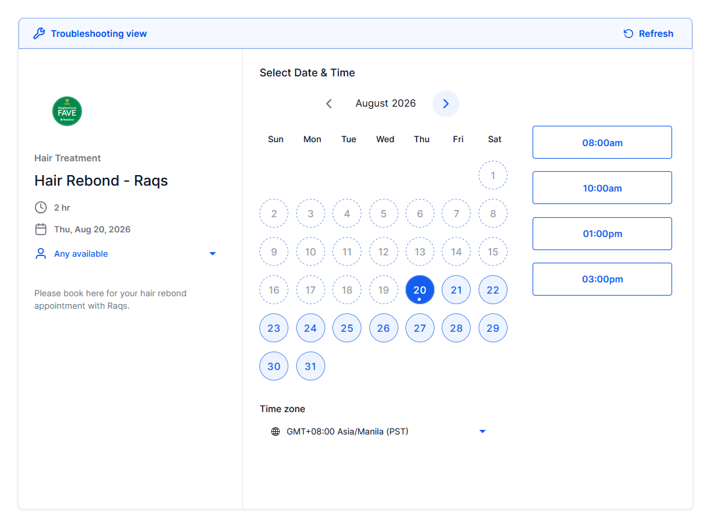
Task: Click the wrench icon beside Troubleshooting view
Action: point(39,34)
